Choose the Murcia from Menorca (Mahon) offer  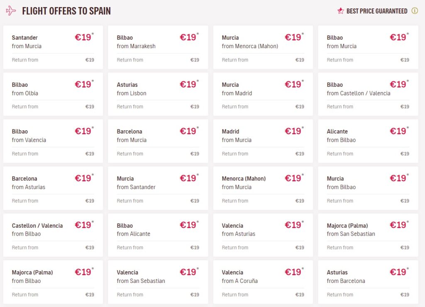(x=263, y=47)
